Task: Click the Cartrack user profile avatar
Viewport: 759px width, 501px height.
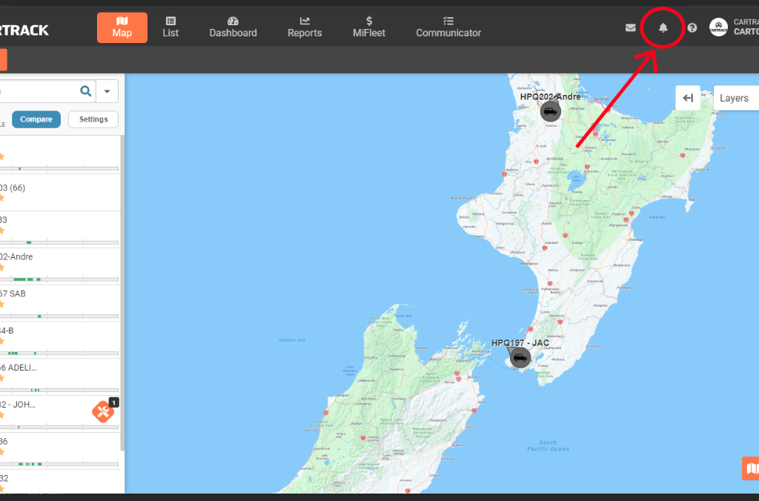Action: (x=718, y=27)
